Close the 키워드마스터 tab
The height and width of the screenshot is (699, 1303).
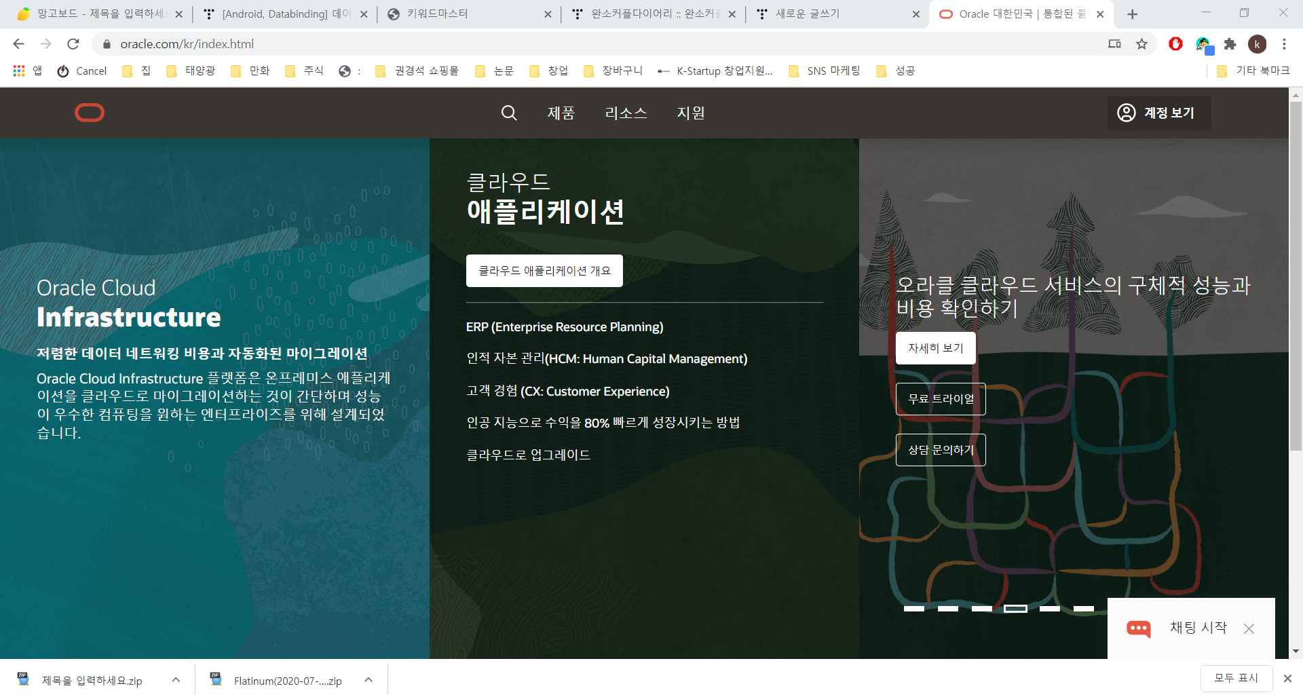[548, 14]
